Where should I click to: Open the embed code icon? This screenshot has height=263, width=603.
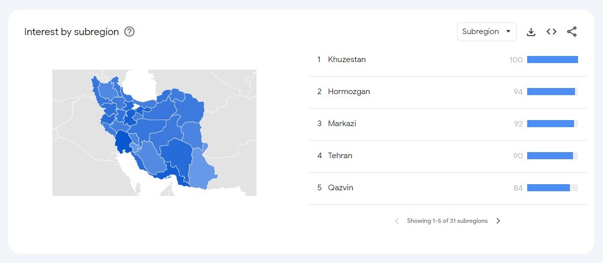tap(552, 32)
